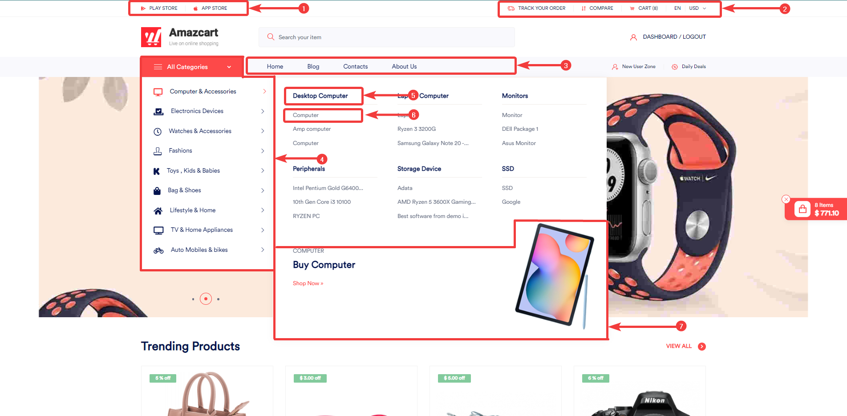Select the last slider dot
Image resolution: width=847 pixels, height=416 pixels.
(x=218, y=299)
